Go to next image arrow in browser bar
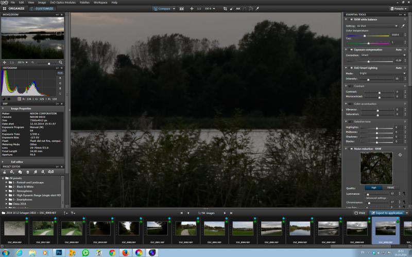The height and width of the screenshot is (257, 412). click(x=225, y=213)
